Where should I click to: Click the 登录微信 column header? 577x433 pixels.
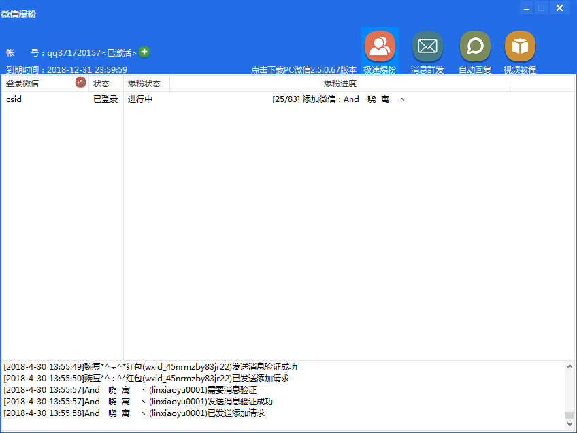click(23, 84)
